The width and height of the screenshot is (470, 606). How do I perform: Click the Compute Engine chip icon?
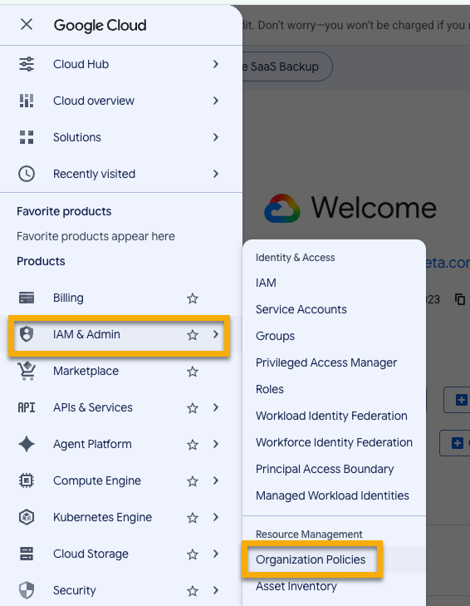[x=27, y=480]
